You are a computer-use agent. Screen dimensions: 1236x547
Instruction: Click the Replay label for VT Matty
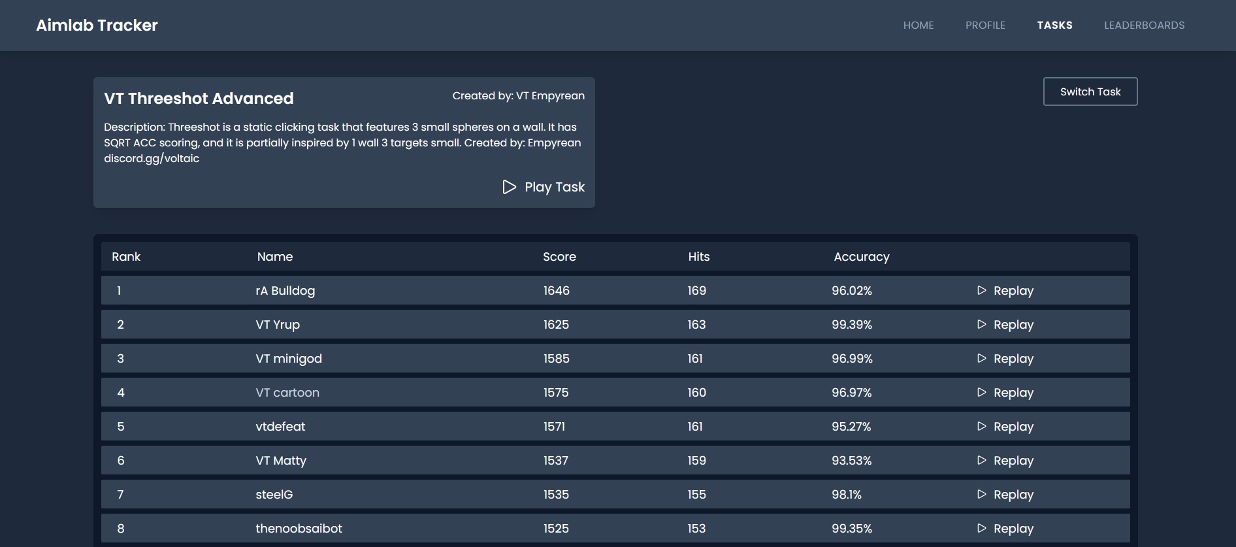[1013, 461]
